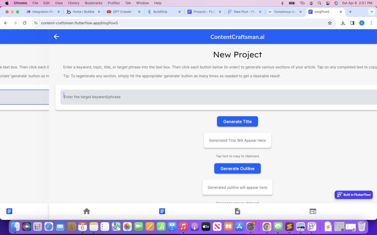Open the History menu
The width and height of the screenshot is (377, 235).
coord(74,3)
